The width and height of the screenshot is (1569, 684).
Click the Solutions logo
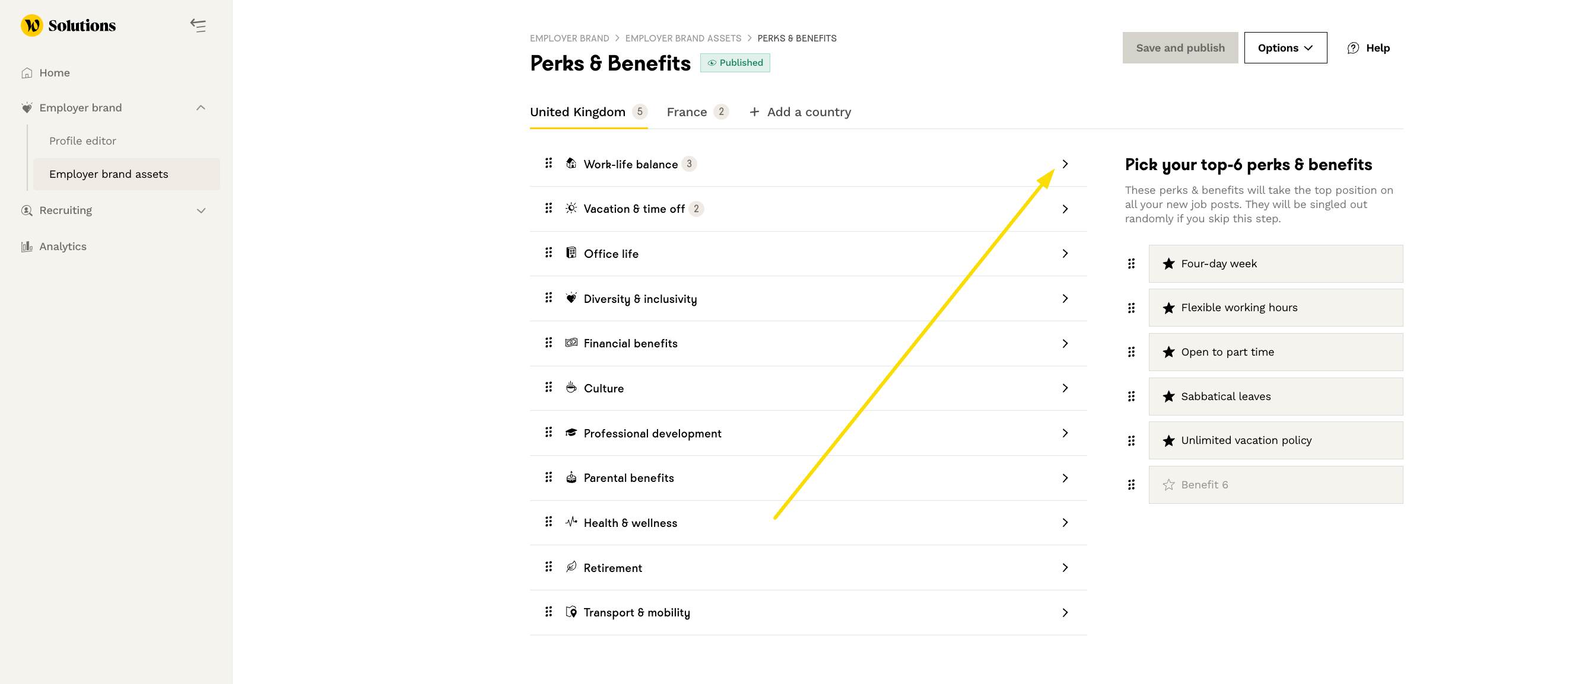(68, 25)
